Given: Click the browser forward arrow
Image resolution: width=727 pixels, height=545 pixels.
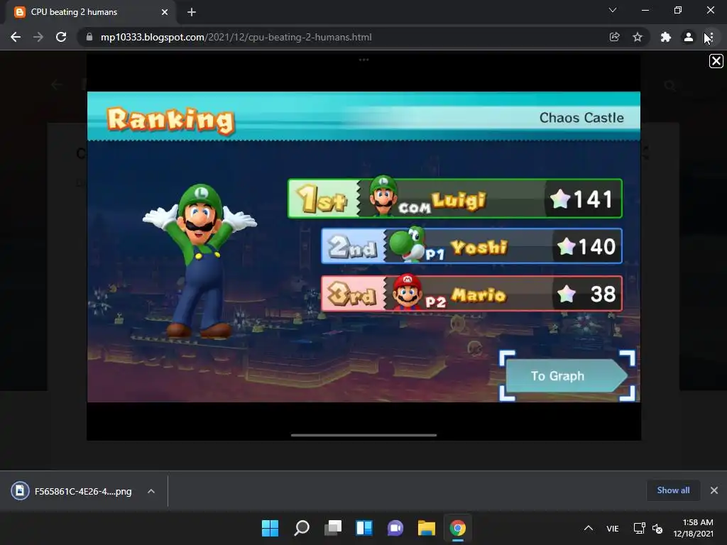Looking at the screenshot, I should coord(38,37).
